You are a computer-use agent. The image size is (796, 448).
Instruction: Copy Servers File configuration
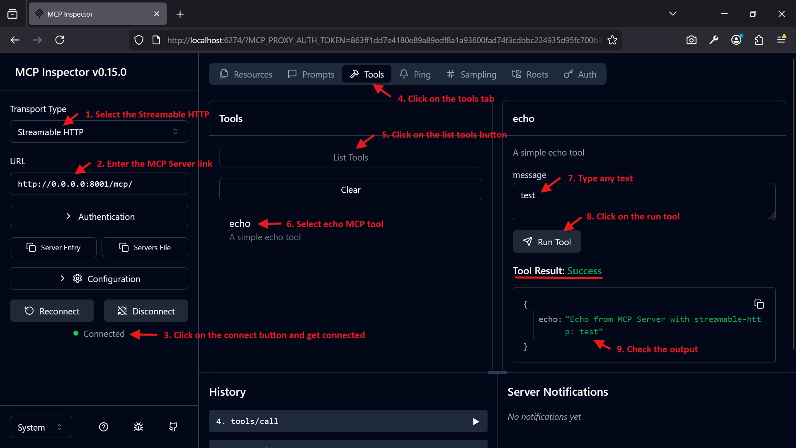145,247
